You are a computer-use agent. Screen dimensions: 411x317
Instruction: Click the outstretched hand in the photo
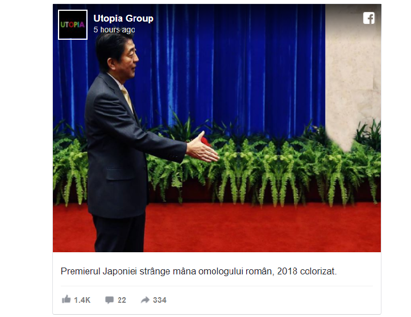pyautogui.click(x=202, y=148)
